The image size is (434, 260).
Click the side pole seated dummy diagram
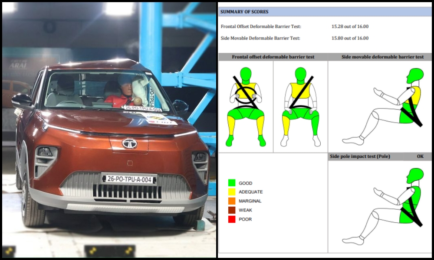click(383, 206)
